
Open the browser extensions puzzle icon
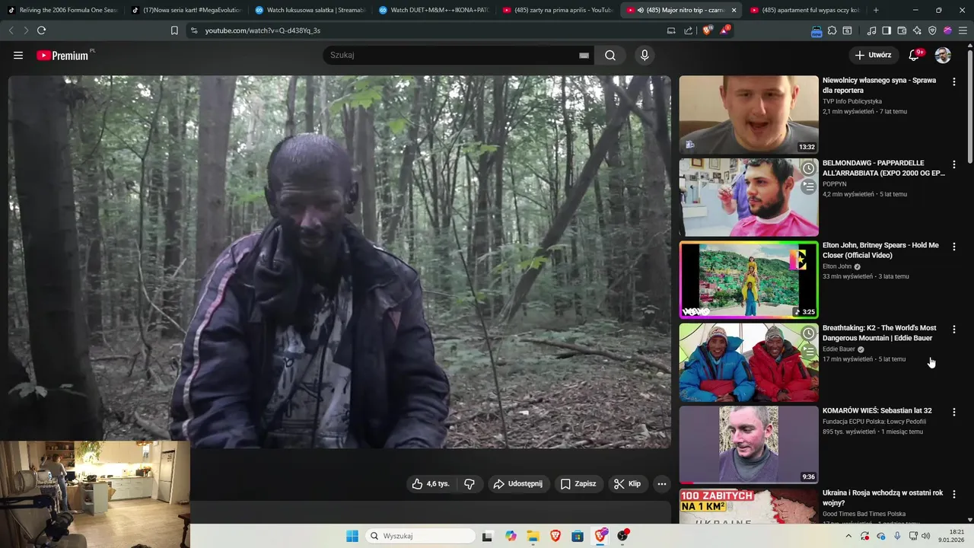click(x=832, y=30)
